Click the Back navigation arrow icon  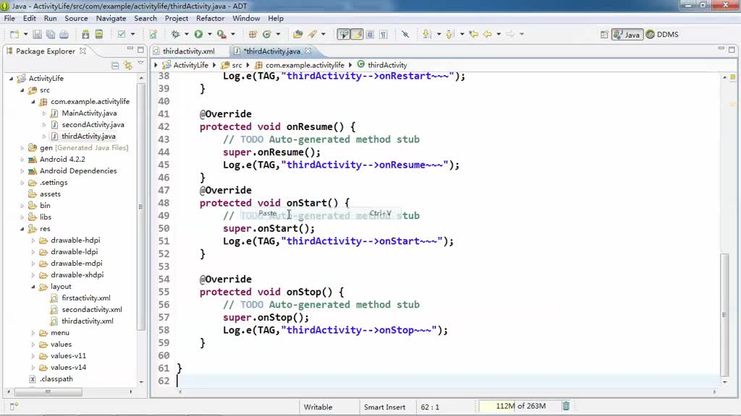[488, 35]
